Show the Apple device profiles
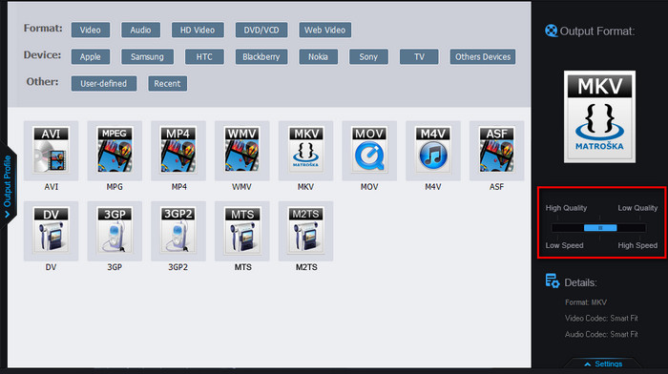This screenshot has width=668, height=374. 91,56
